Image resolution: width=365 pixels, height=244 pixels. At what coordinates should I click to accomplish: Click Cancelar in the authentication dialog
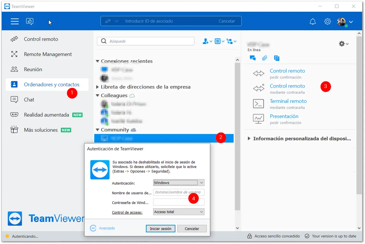(192, 229)
